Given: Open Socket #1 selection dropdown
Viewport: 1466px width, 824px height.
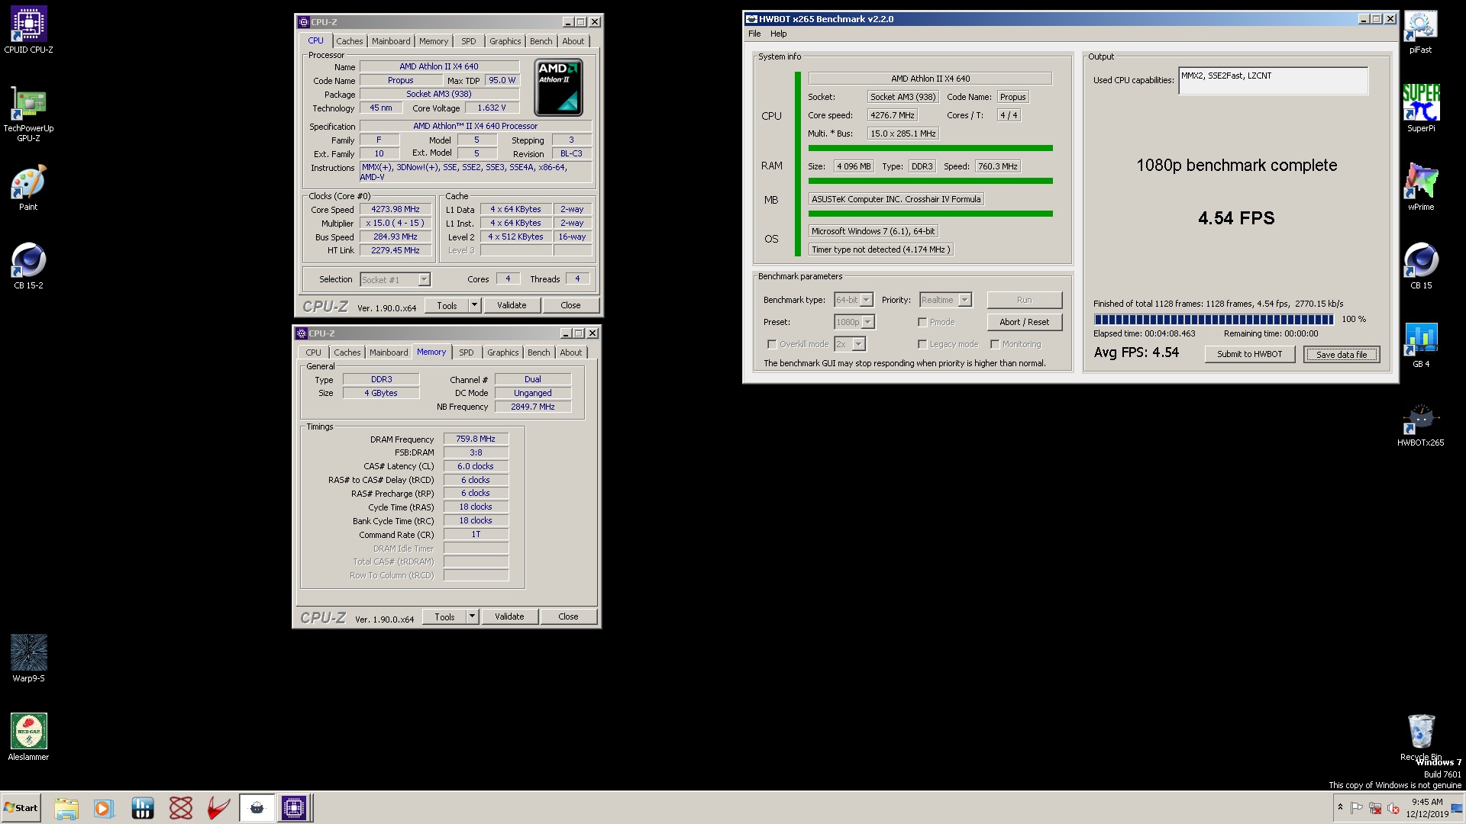Looking at the screenshot, I should (396, 279).
